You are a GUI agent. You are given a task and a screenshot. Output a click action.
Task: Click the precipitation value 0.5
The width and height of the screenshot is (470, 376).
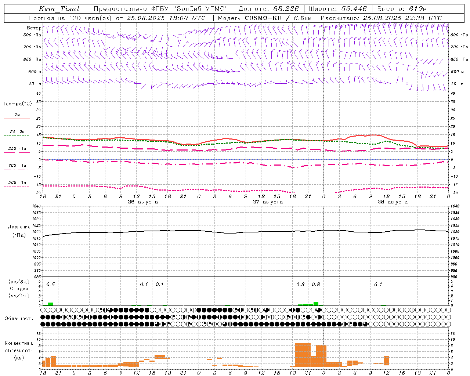tap(51, 284)
